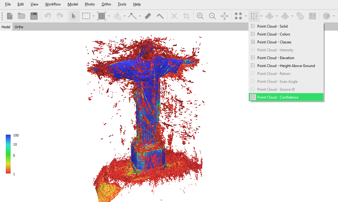Open a project with the folder icon
This screenshot has width=338, height=202.
pyautogui.click(x=22, y=16)
